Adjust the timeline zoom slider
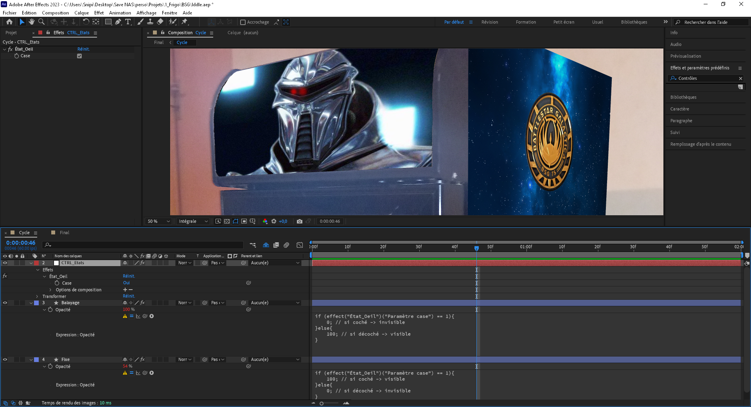The image size is (751, 407). point(322,403)
